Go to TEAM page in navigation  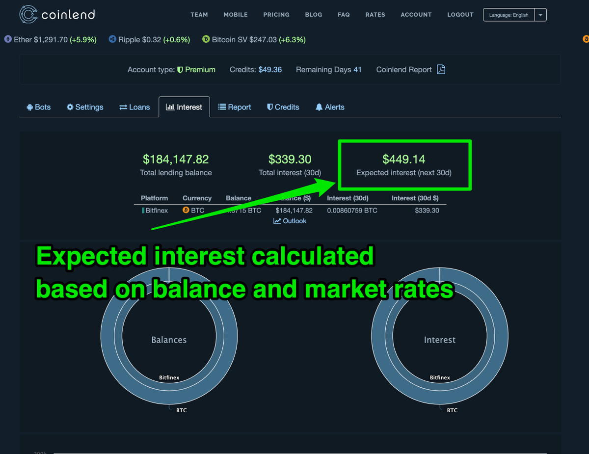[x=199, y=15]
